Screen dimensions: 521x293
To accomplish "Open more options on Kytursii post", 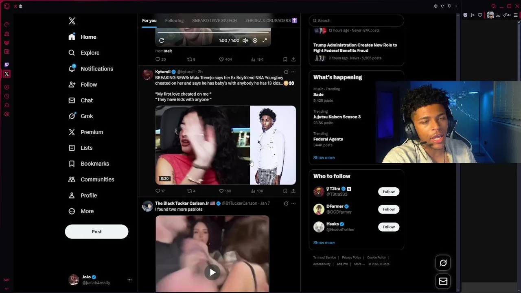I will pyautogui.click(x=293, y=72).
